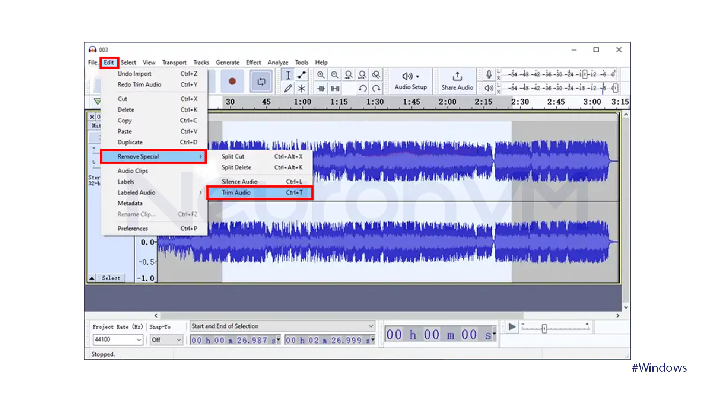Select the Multi-tool asterisk icon
This screenshot has height=402, width=715.
tap(302, 89)
